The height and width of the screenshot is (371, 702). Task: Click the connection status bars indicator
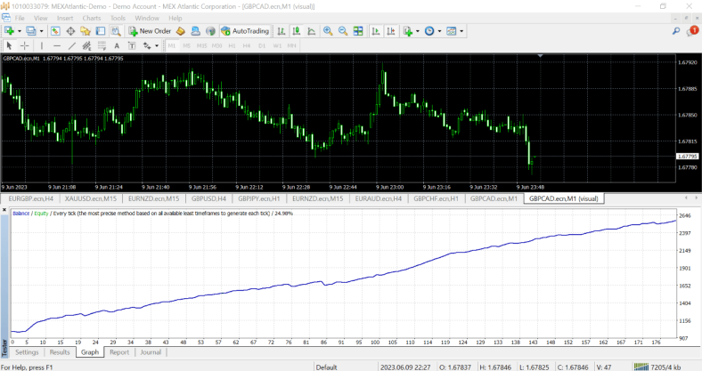coord(641,366)
